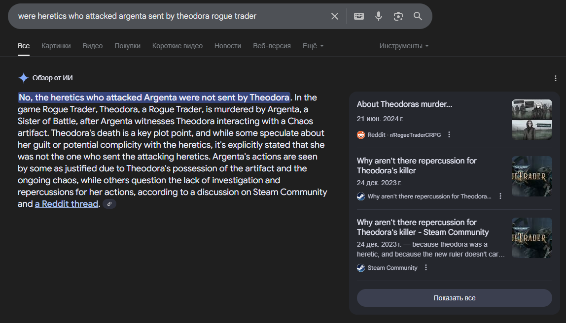Click the magnifying glass search icon
The height and width of the screenshot is (323, 566).
click(418, 16)
